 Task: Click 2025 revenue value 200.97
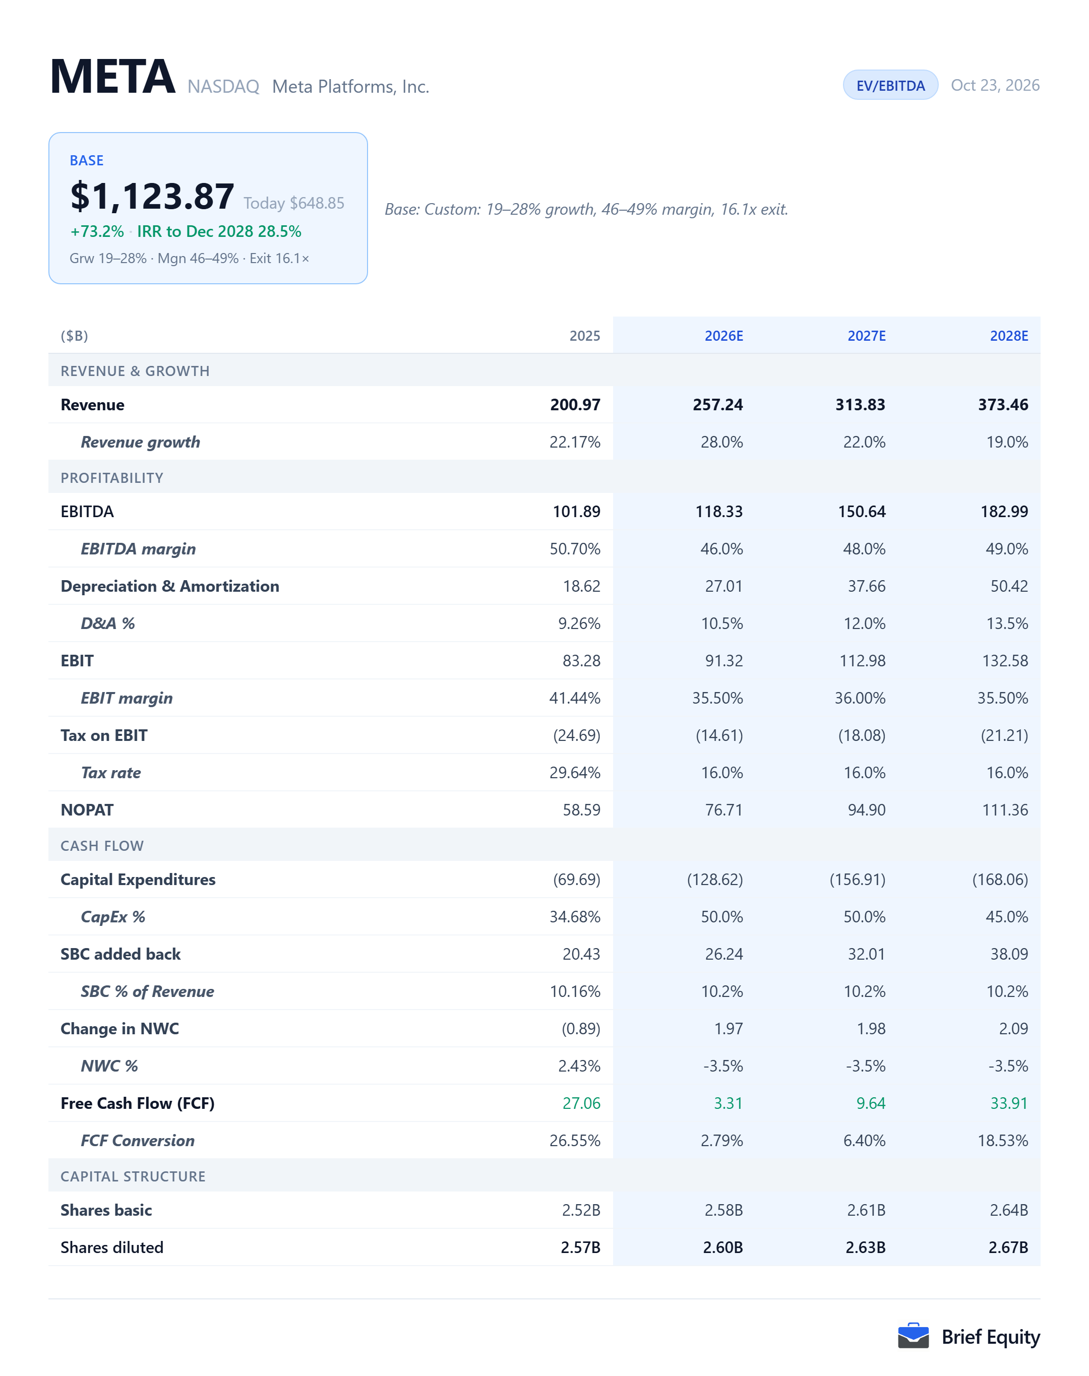[575, 405]
